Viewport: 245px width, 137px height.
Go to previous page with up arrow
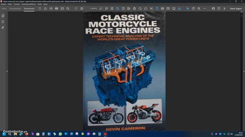click(x=76, y=8)
